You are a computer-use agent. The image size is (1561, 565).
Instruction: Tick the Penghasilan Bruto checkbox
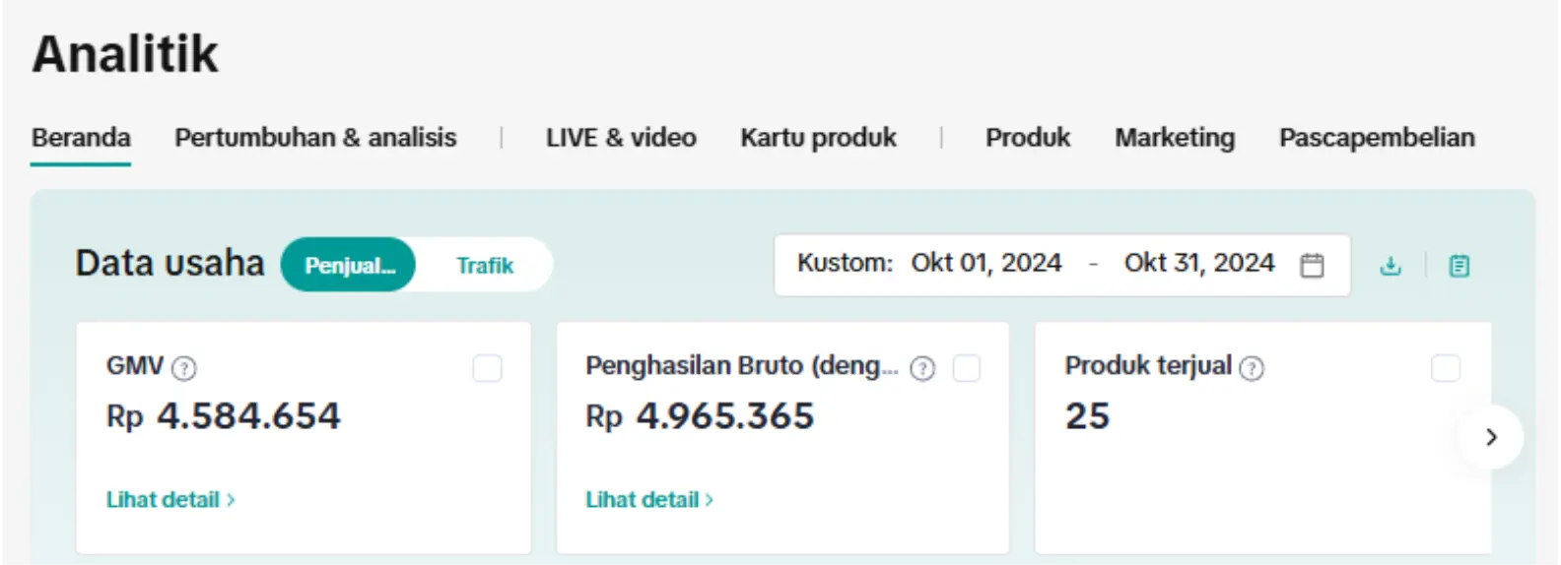click(967, 368)
